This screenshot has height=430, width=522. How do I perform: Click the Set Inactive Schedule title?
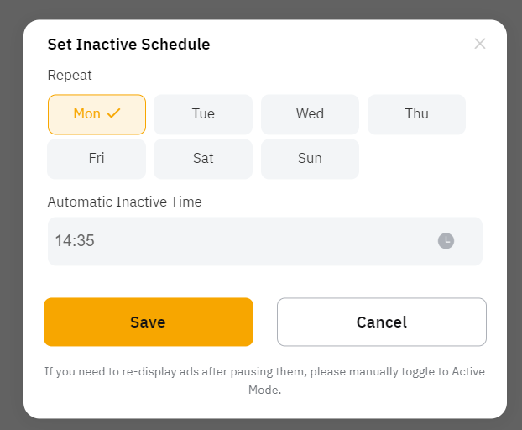point(128,45)
